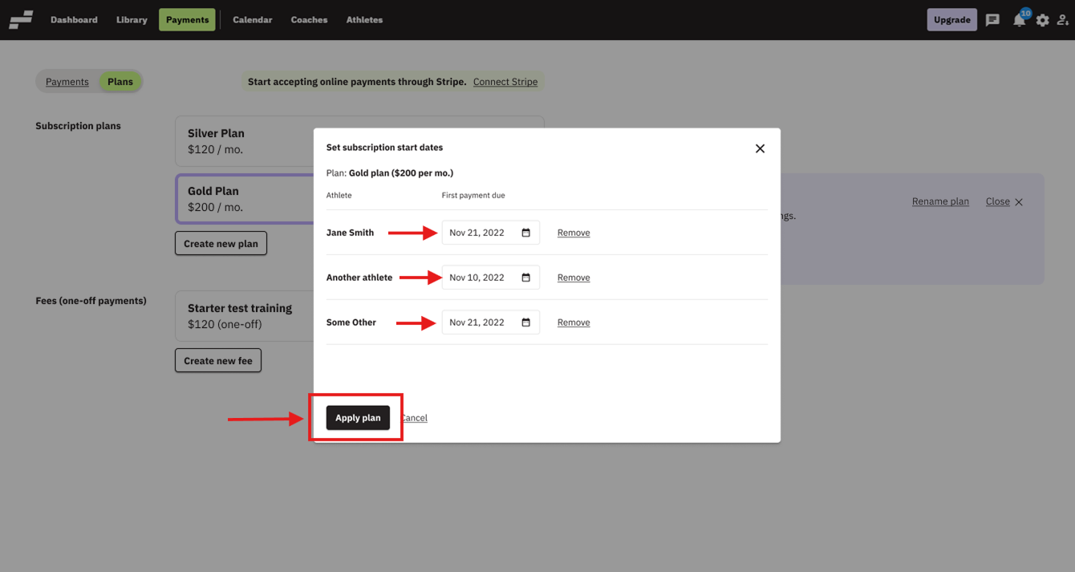Screen dimensions: 1075x572
Task: Click the Subscription plans heading
Action: click(x=78, y=126)
